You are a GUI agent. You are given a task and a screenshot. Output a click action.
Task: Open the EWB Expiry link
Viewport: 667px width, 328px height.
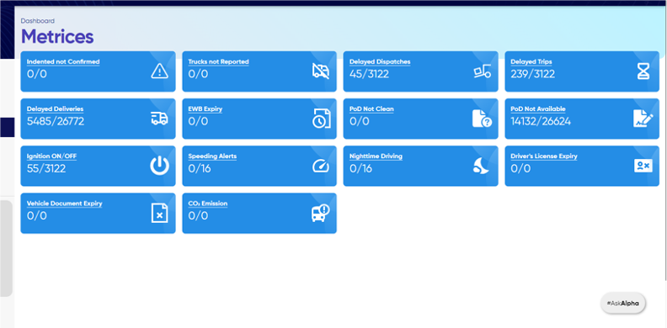[x=205, y=108]
